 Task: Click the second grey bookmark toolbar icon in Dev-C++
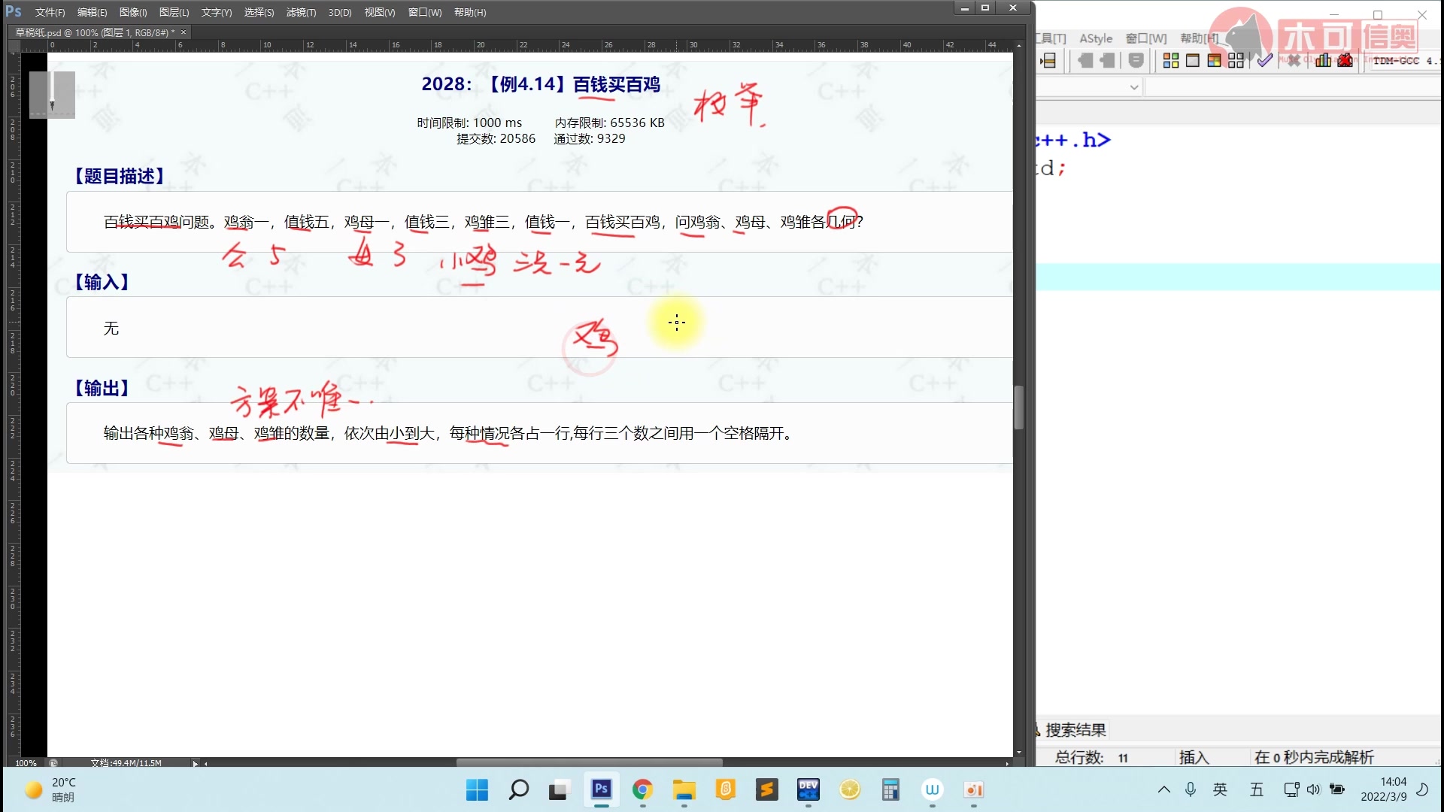tap(1107, 60)
